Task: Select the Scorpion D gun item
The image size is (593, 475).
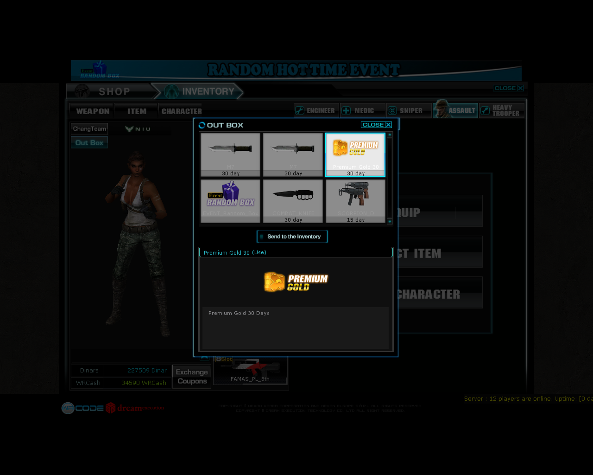Action: coord(355,201)
